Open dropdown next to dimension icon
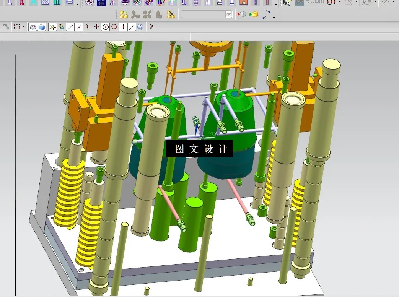Image resolution: width=399 pixels, height=297 pixels. [x=394, y=2]
